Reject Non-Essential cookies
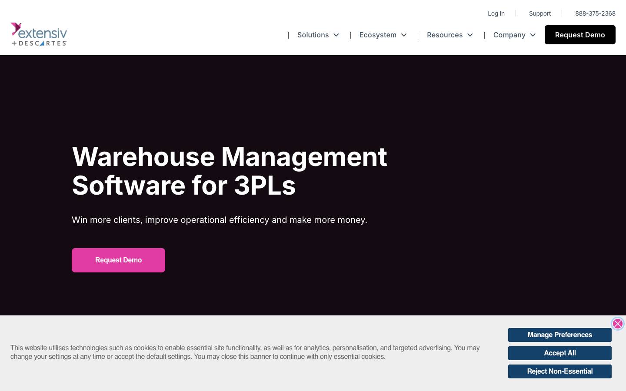The width and height of the screenshot is (626, 391). click(x=560, y=371)
